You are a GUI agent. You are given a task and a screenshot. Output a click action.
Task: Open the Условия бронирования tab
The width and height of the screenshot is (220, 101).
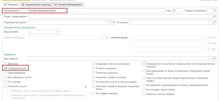point(69,5)
